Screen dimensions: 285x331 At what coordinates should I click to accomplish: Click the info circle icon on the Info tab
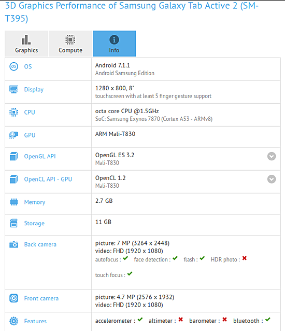[114, 39]
